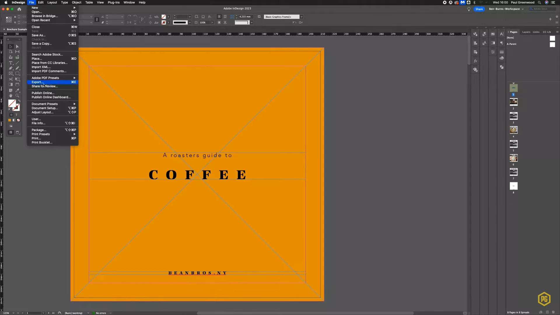The image size is (560, 315).
Task: Open the Effects fx panel
Action: point(475,60)
